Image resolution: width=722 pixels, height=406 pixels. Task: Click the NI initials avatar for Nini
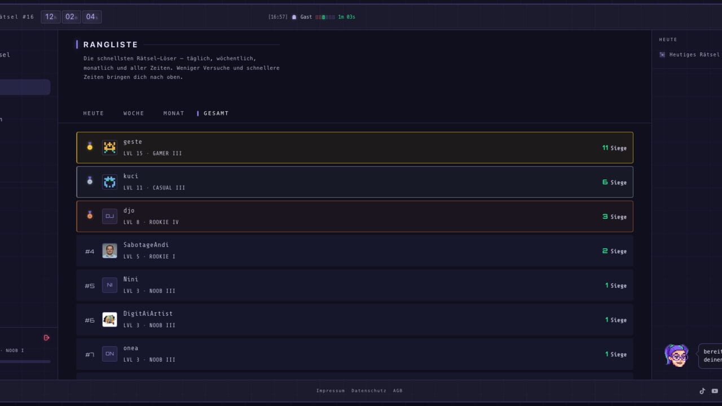[109, 285]
